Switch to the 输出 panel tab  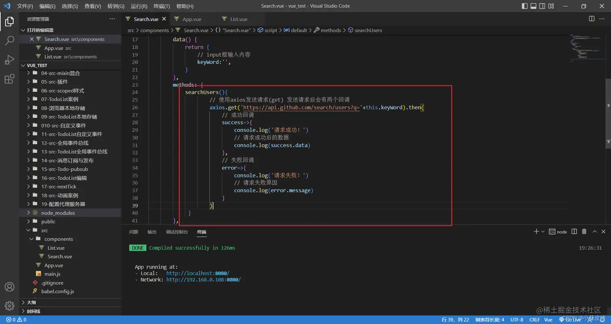[x=152, y=232]
